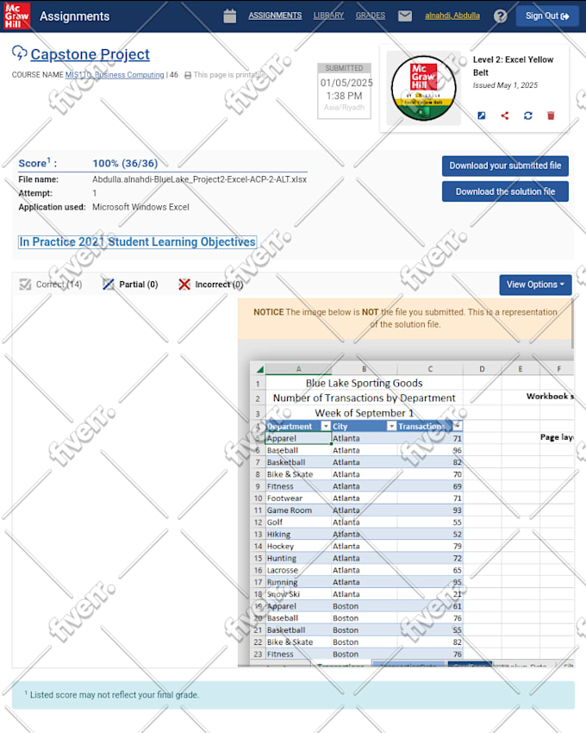Open the help question mark icon
Viewport: 586px width, 733px height.
pos(500,16)
